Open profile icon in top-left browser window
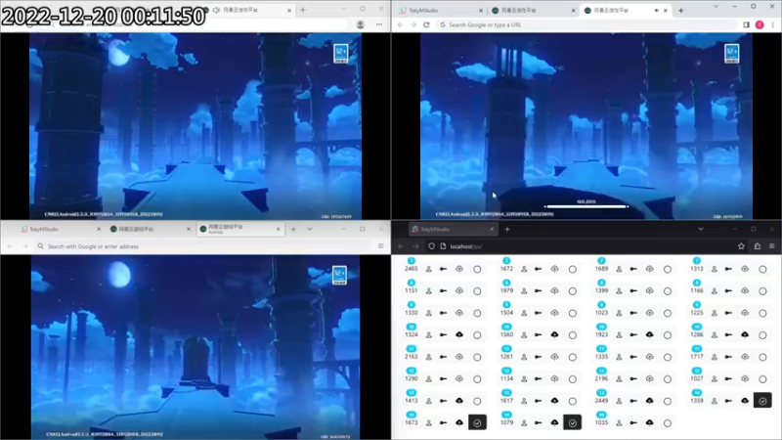This screenshot has width=782, height=440. (360, 24)
